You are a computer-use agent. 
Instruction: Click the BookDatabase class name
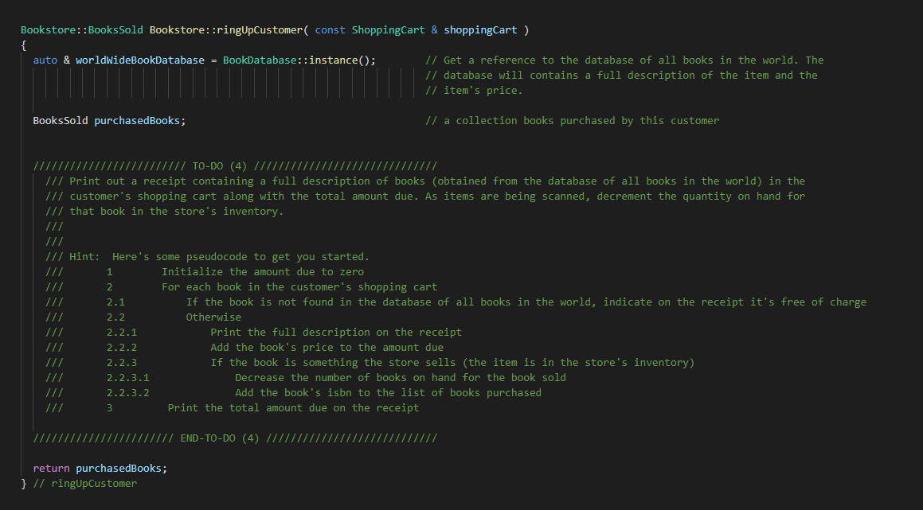click(x=260, y=60)
